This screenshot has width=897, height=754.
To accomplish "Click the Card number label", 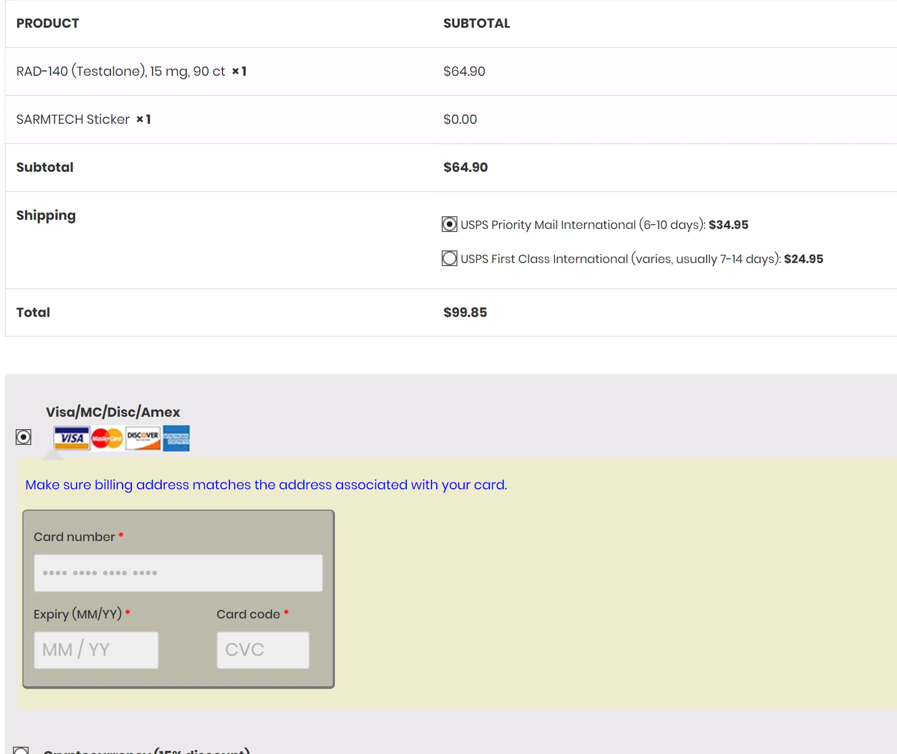I will (74, 537).
